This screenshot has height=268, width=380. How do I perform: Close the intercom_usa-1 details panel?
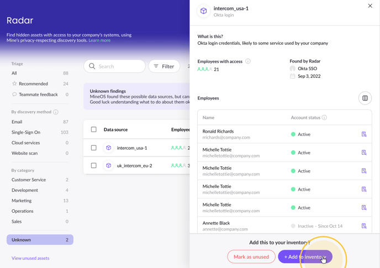[370, 6]
